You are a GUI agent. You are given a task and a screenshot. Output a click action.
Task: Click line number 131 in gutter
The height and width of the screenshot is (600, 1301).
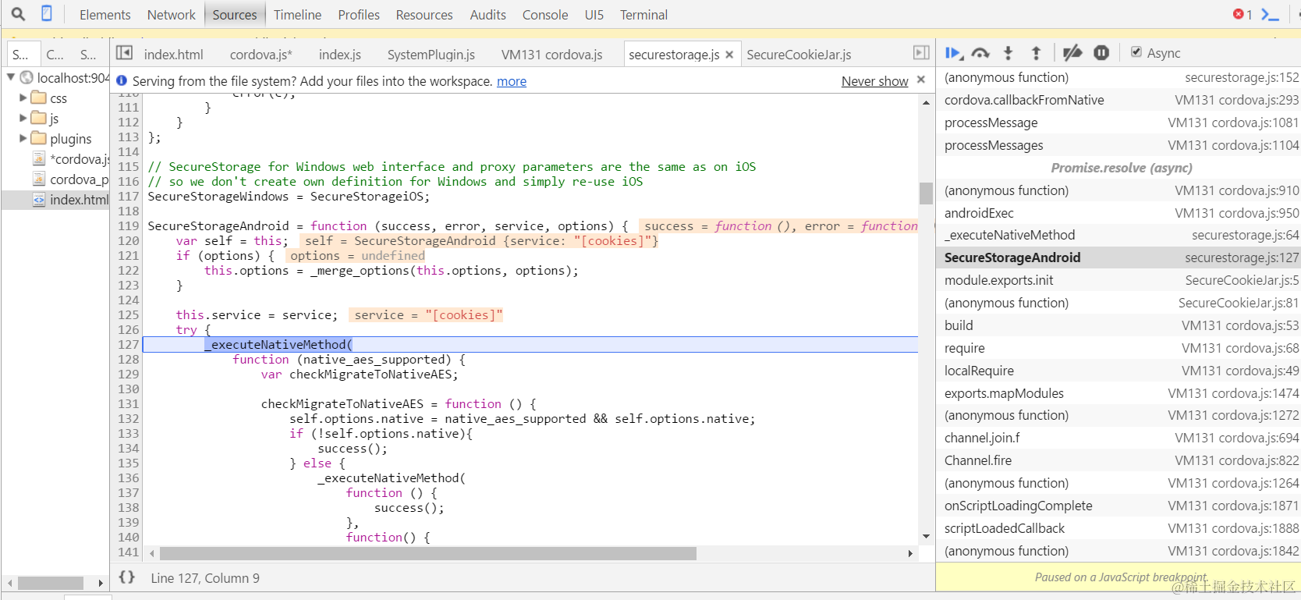click(128, 403)
